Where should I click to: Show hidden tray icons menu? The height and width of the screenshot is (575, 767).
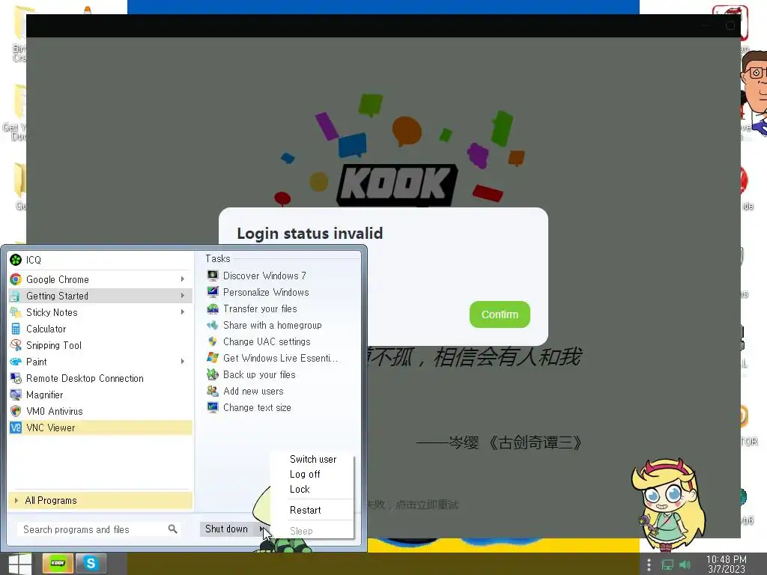point(649,565)
